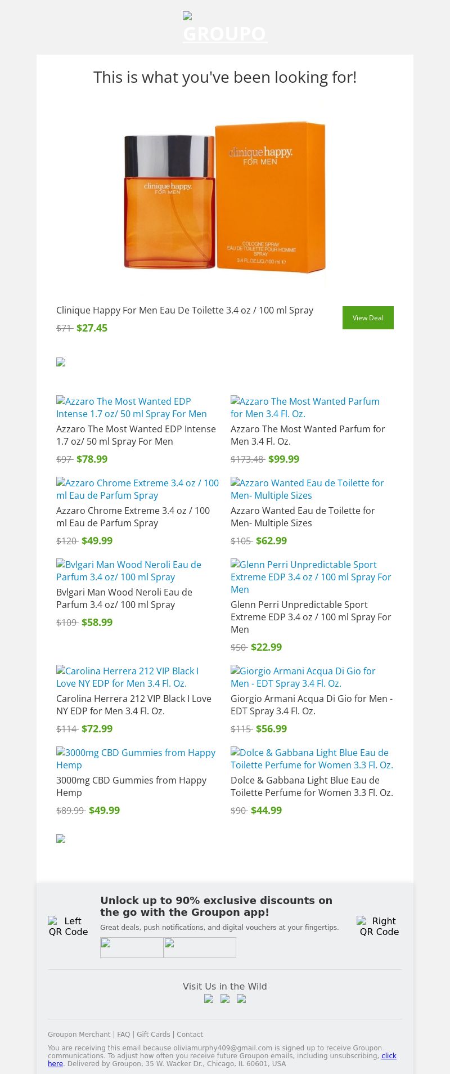Open Azzaro The Most Wanted EDP Intense link

tap(132, 408)
